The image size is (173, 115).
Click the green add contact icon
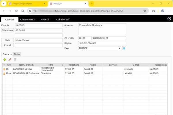pos(5,60)
